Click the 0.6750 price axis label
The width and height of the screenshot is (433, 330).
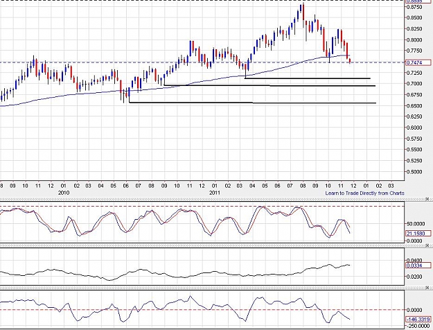click(415, 95)
